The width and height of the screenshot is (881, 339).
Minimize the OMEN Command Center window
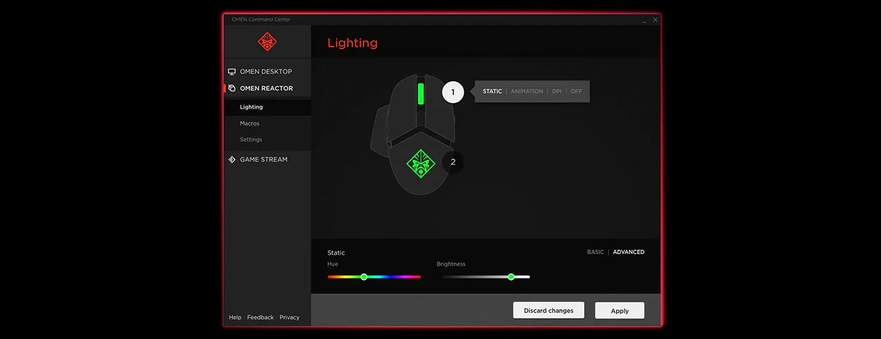643,20
